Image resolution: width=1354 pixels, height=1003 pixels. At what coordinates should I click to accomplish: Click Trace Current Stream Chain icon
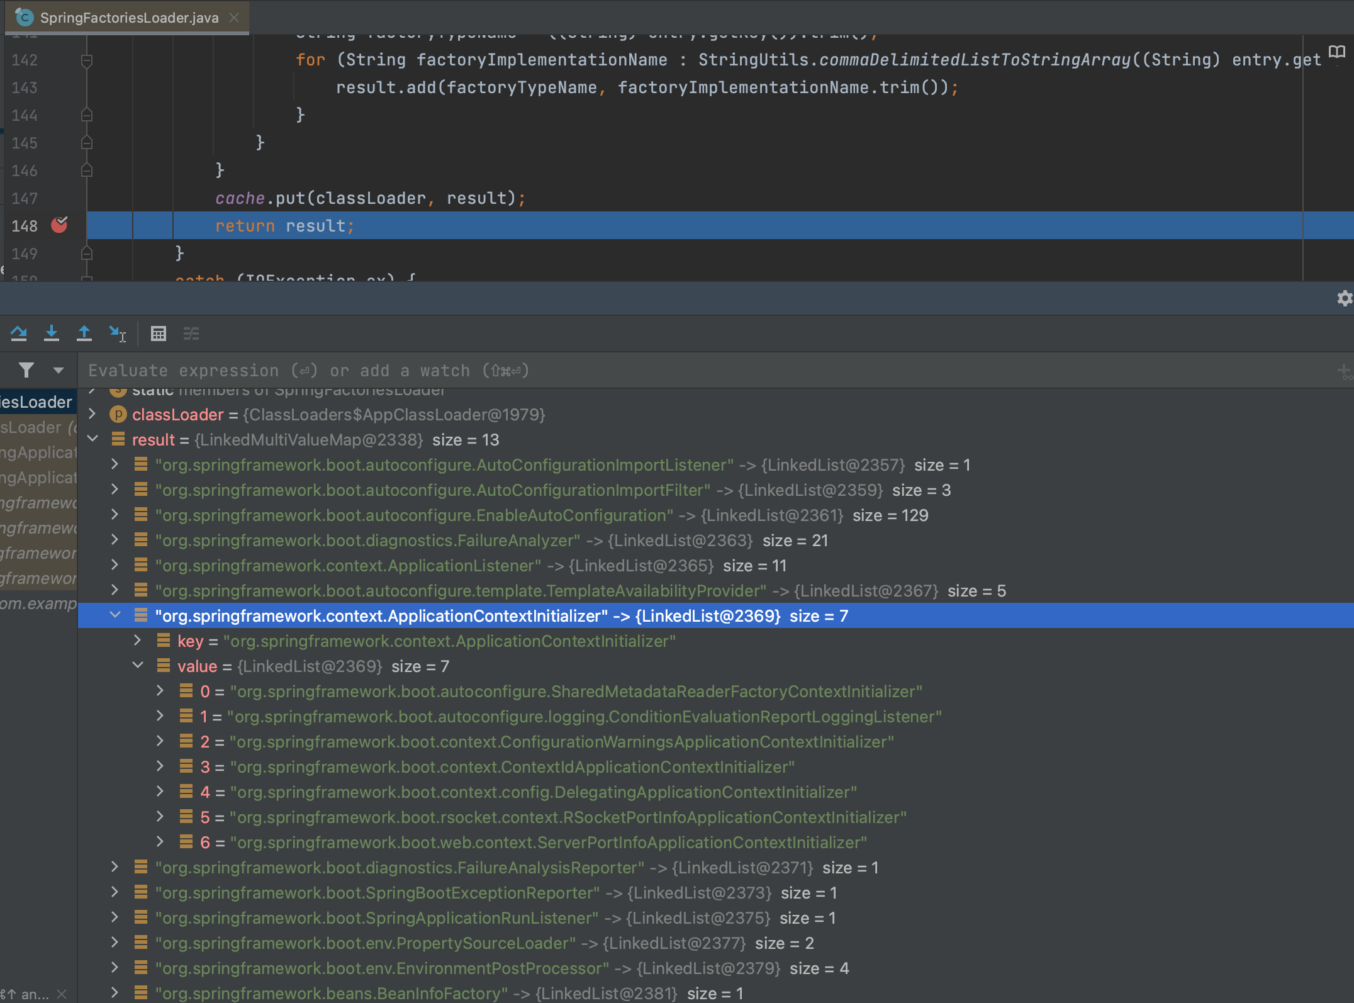click(191, 333)
